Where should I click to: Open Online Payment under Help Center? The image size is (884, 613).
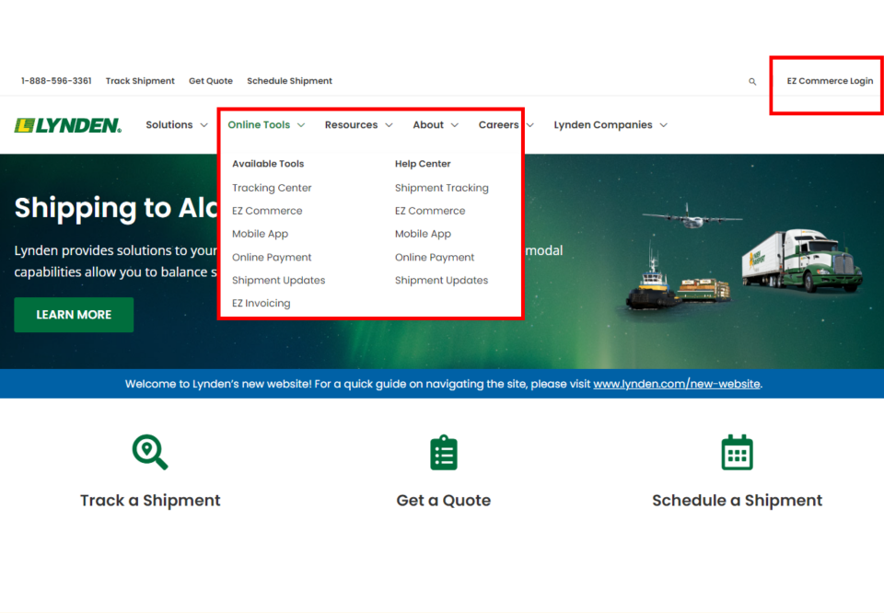point(435,258)
